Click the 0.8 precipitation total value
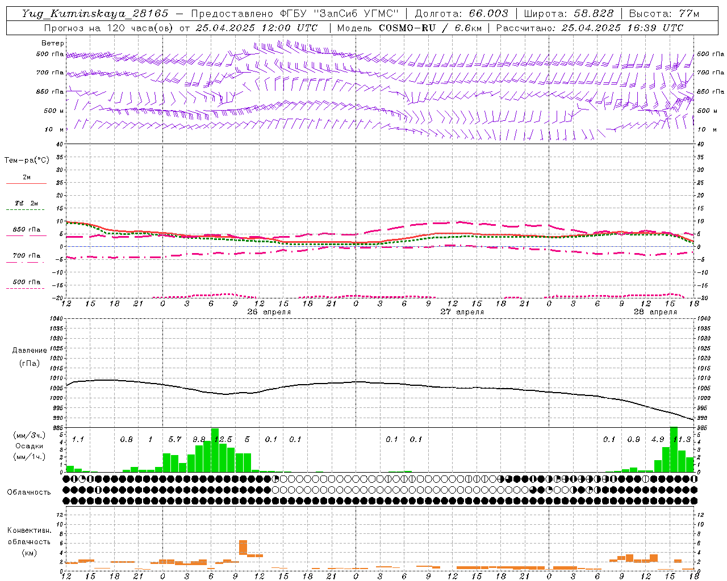Viewport: 727px width, 581px height. tap(127, 439)
